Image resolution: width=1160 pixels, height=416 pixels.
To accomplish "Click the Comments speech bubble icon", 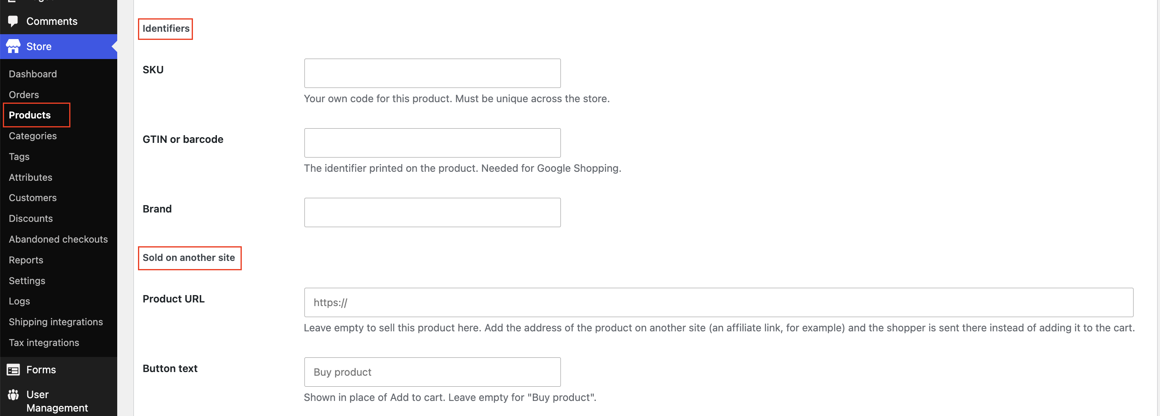I will (13, 21).
